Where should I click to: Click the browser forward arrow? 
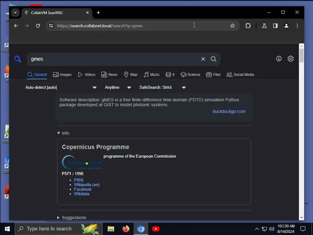tap(27, 26)
